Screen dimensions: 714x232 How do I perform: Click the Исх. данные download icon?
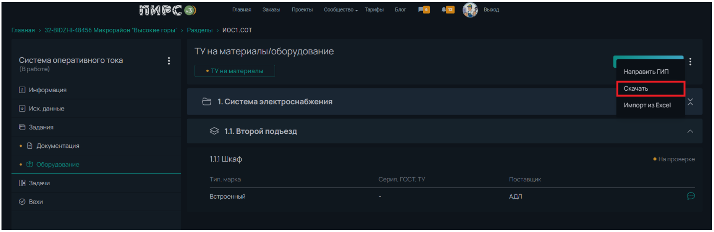pyautogui.click(x=22, y=109)
